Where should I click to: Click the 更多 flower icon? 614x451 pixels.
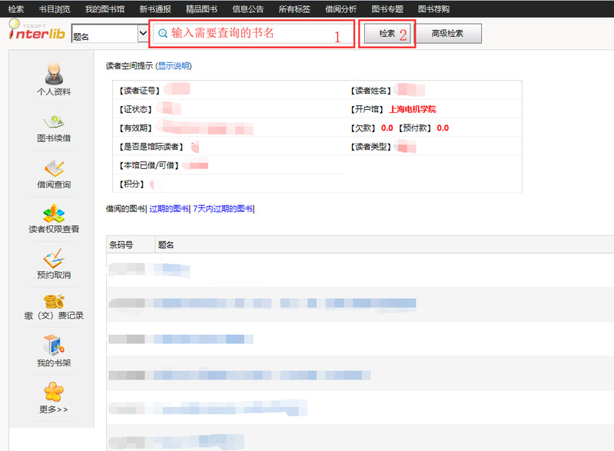point(53,392)
